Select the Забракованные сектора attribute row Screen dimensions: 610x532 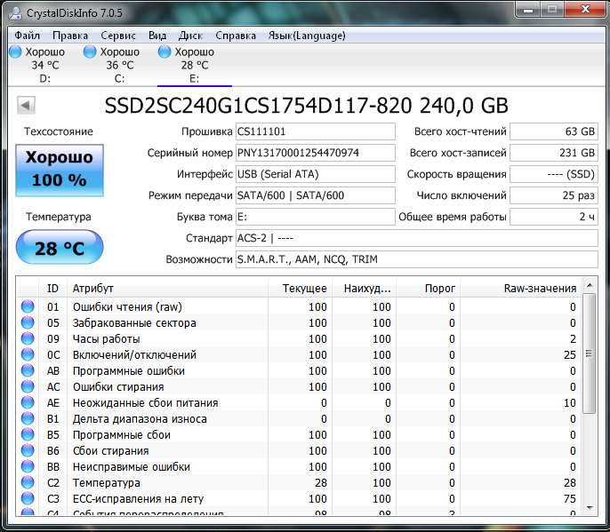click(x=299, y=322)
